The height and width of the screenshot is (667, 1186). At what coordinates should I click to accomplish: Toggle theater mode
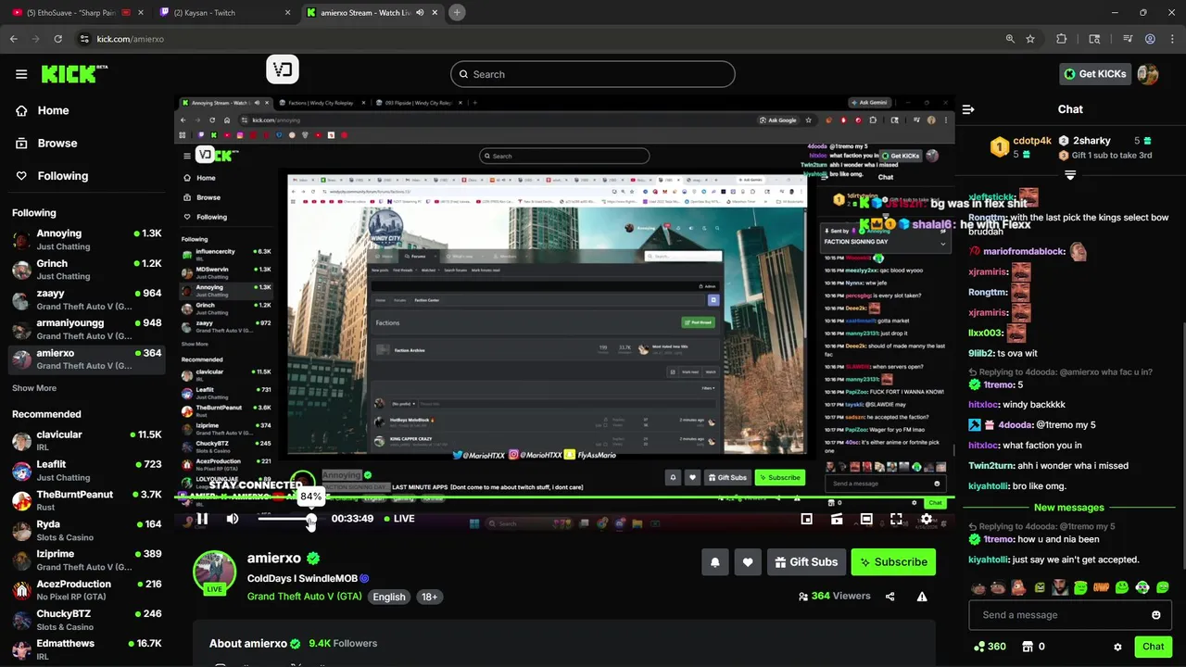click(x=866, y=519)
